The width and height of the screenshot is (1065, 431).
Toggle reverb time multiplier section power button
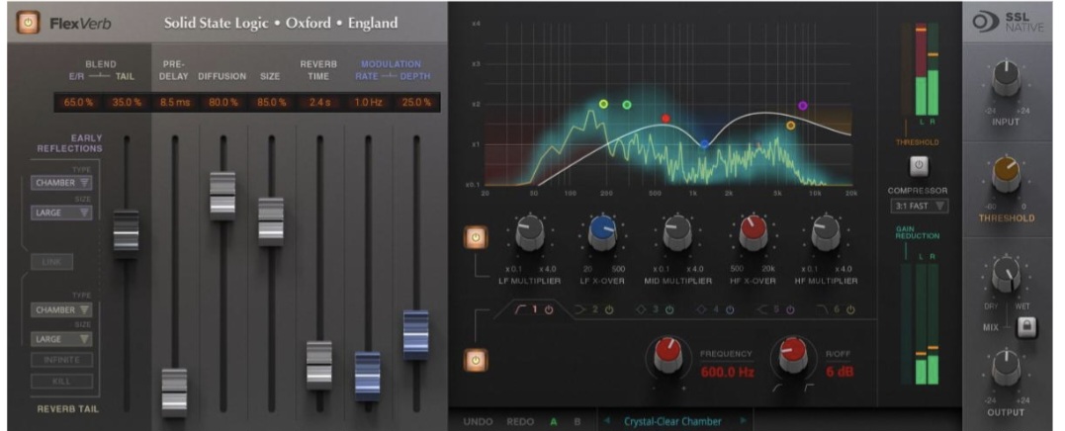(x=476, y=238)
